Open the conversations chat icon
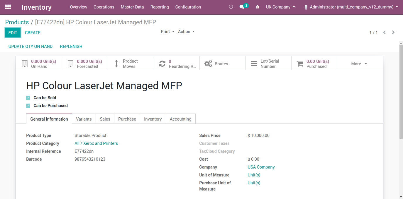403x199 pixels. coord(242,7)
